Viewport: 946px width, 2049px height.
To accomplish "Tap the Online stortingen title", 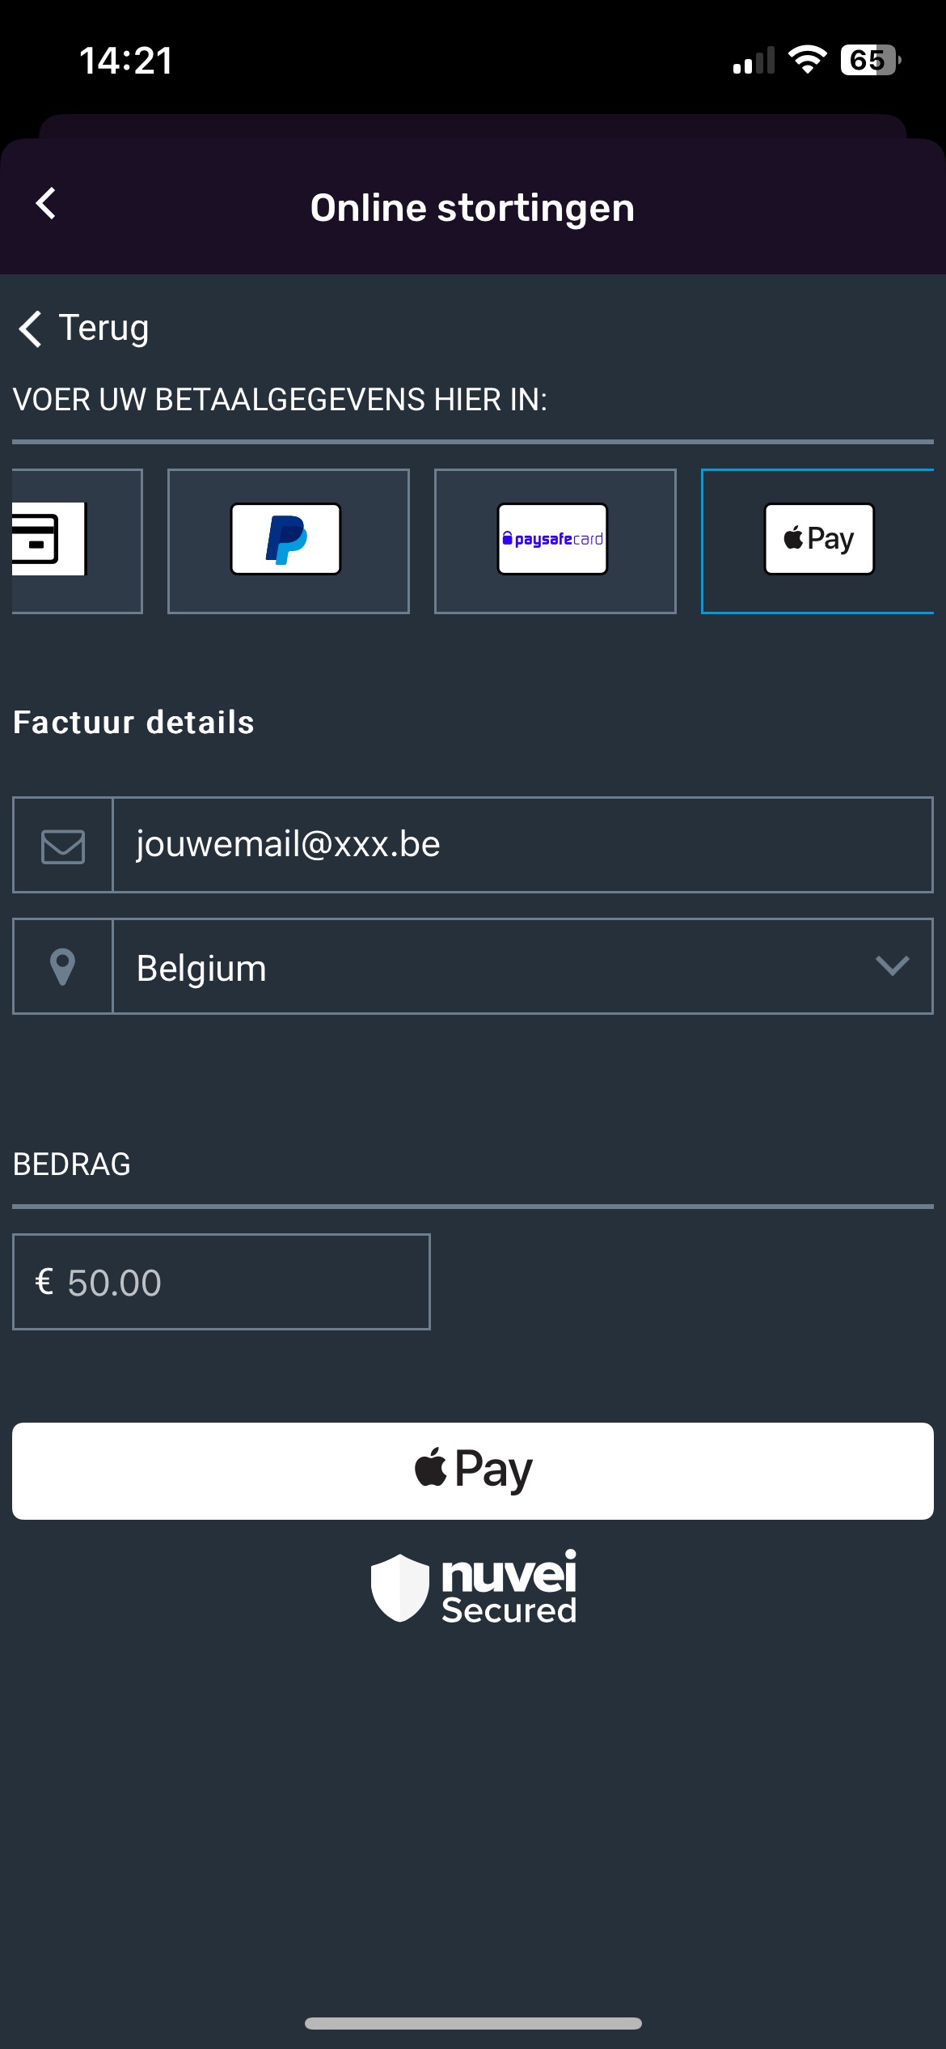I will pyautogui.click(x=472, y=208).
